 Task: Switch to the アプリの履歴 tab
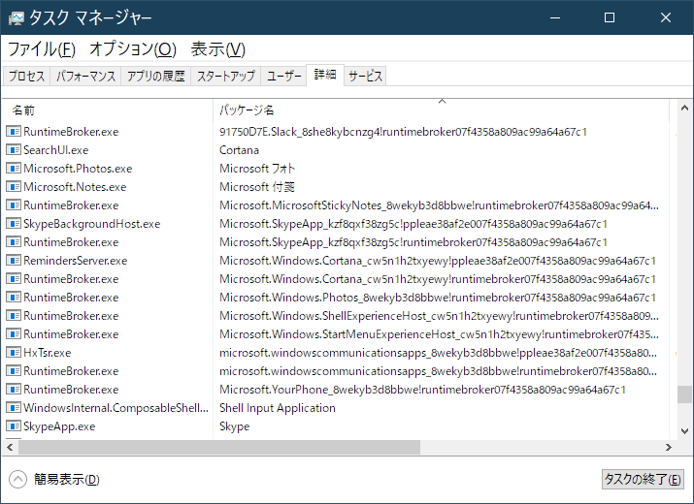tap(156, 76)
